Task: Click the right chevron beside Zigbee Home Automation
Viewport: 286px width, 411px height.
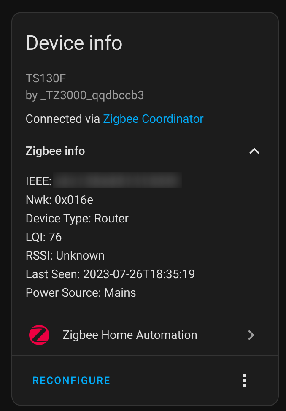Action: (x=251, y=335)
